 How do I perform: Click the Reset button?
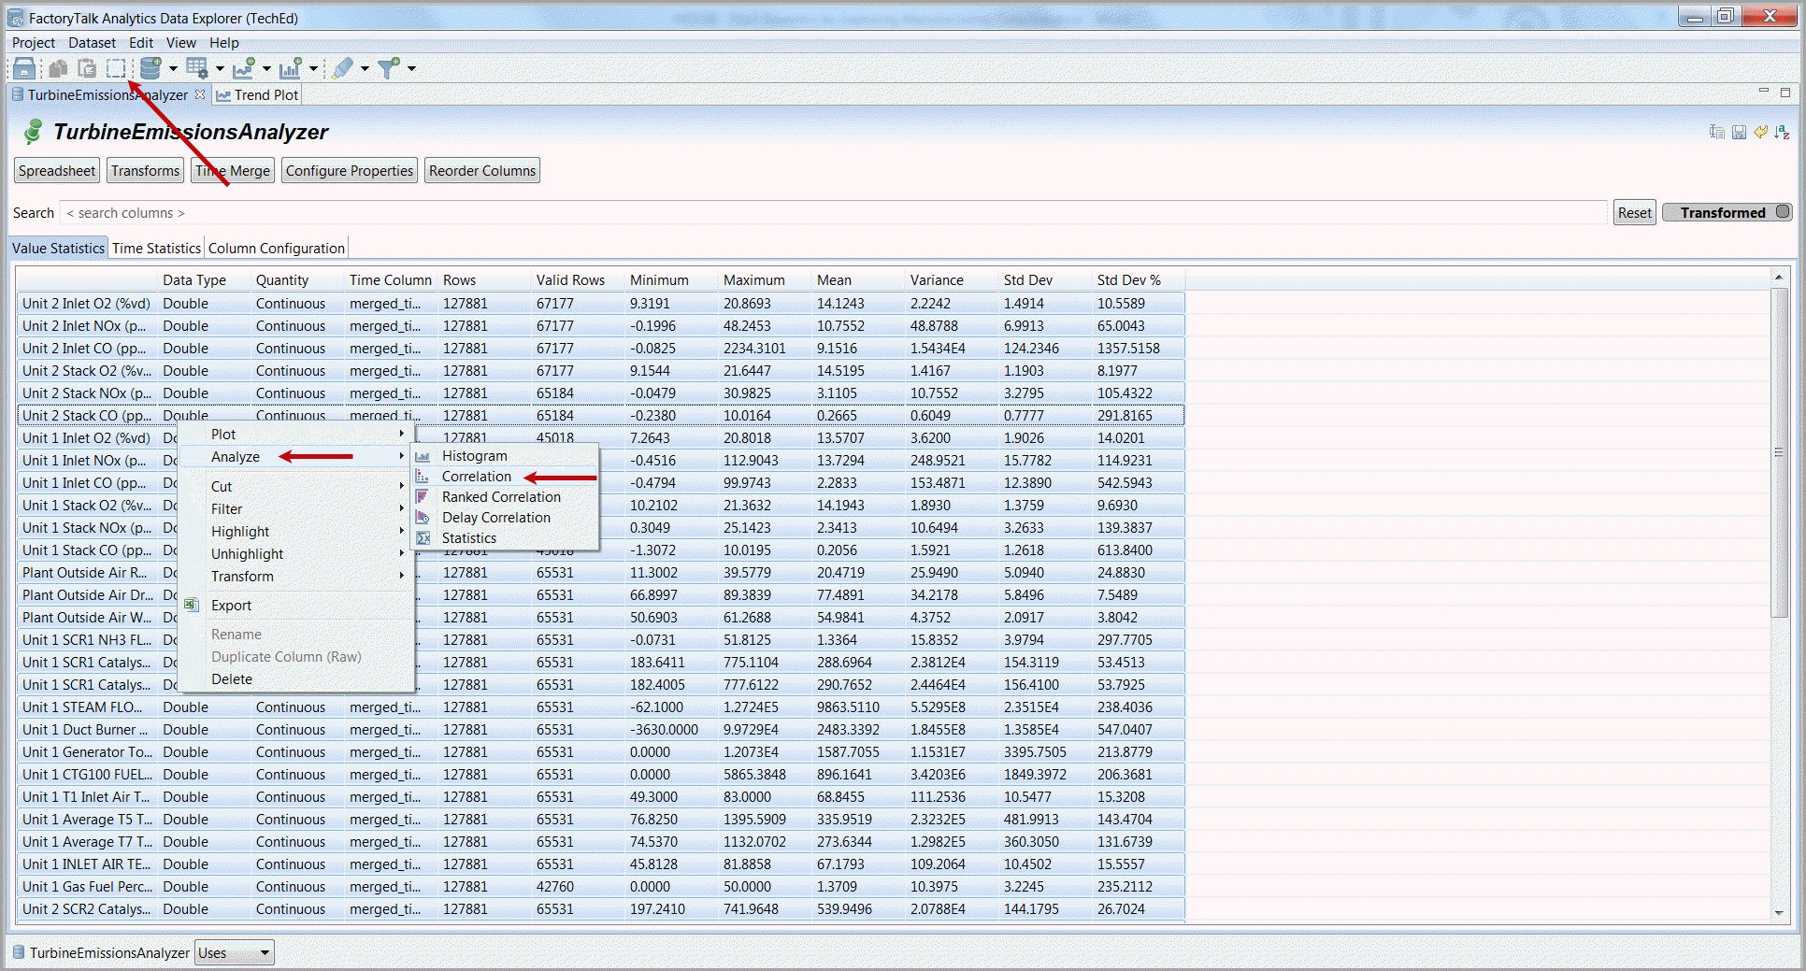click(1633, 213)
